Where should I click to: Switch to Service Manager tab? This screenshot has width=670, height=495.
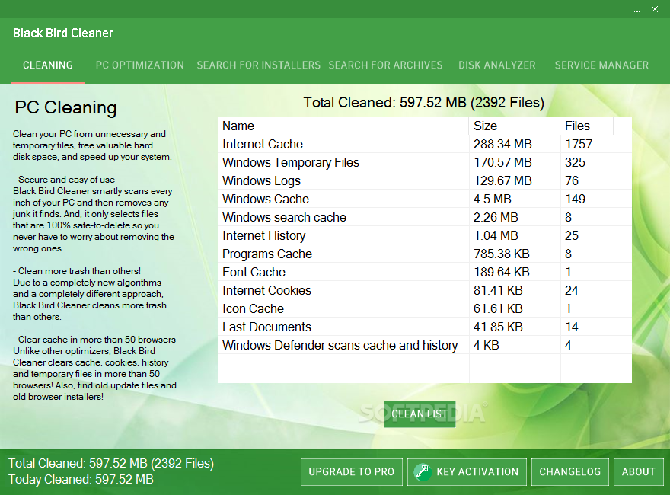(x=601, y=65)
